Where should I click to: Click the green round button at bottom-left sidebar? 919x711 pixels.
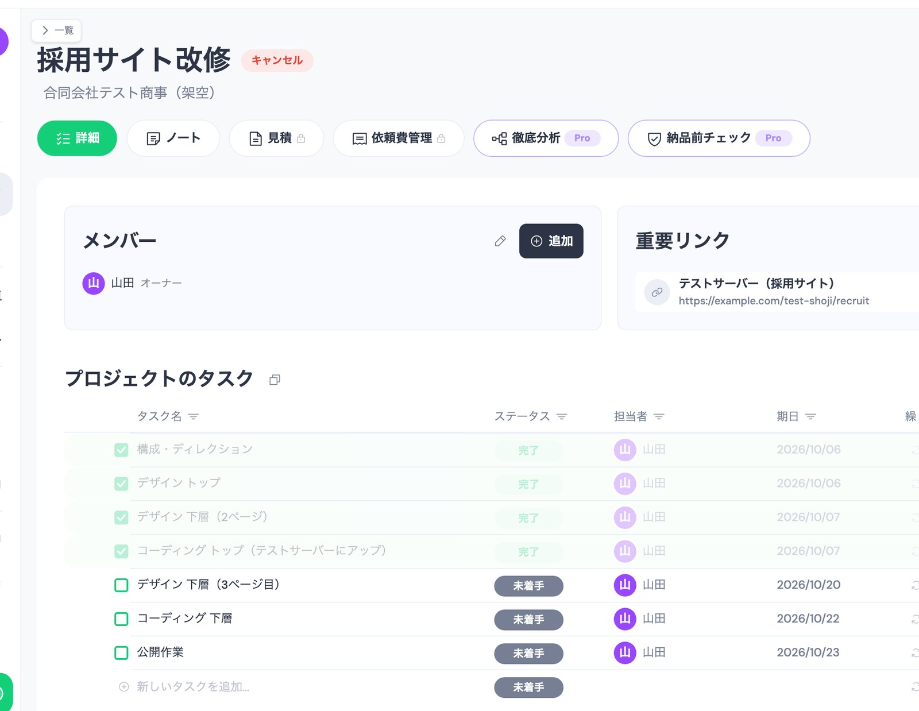tap(5, 693)
